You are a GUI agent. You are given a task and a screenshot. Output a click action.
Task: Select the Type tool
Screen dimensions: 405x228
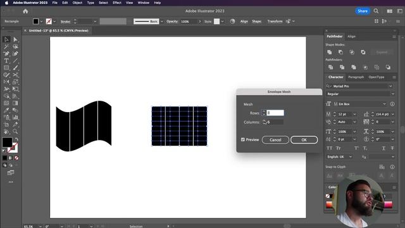pyautogui.click(x=6, y=61)
